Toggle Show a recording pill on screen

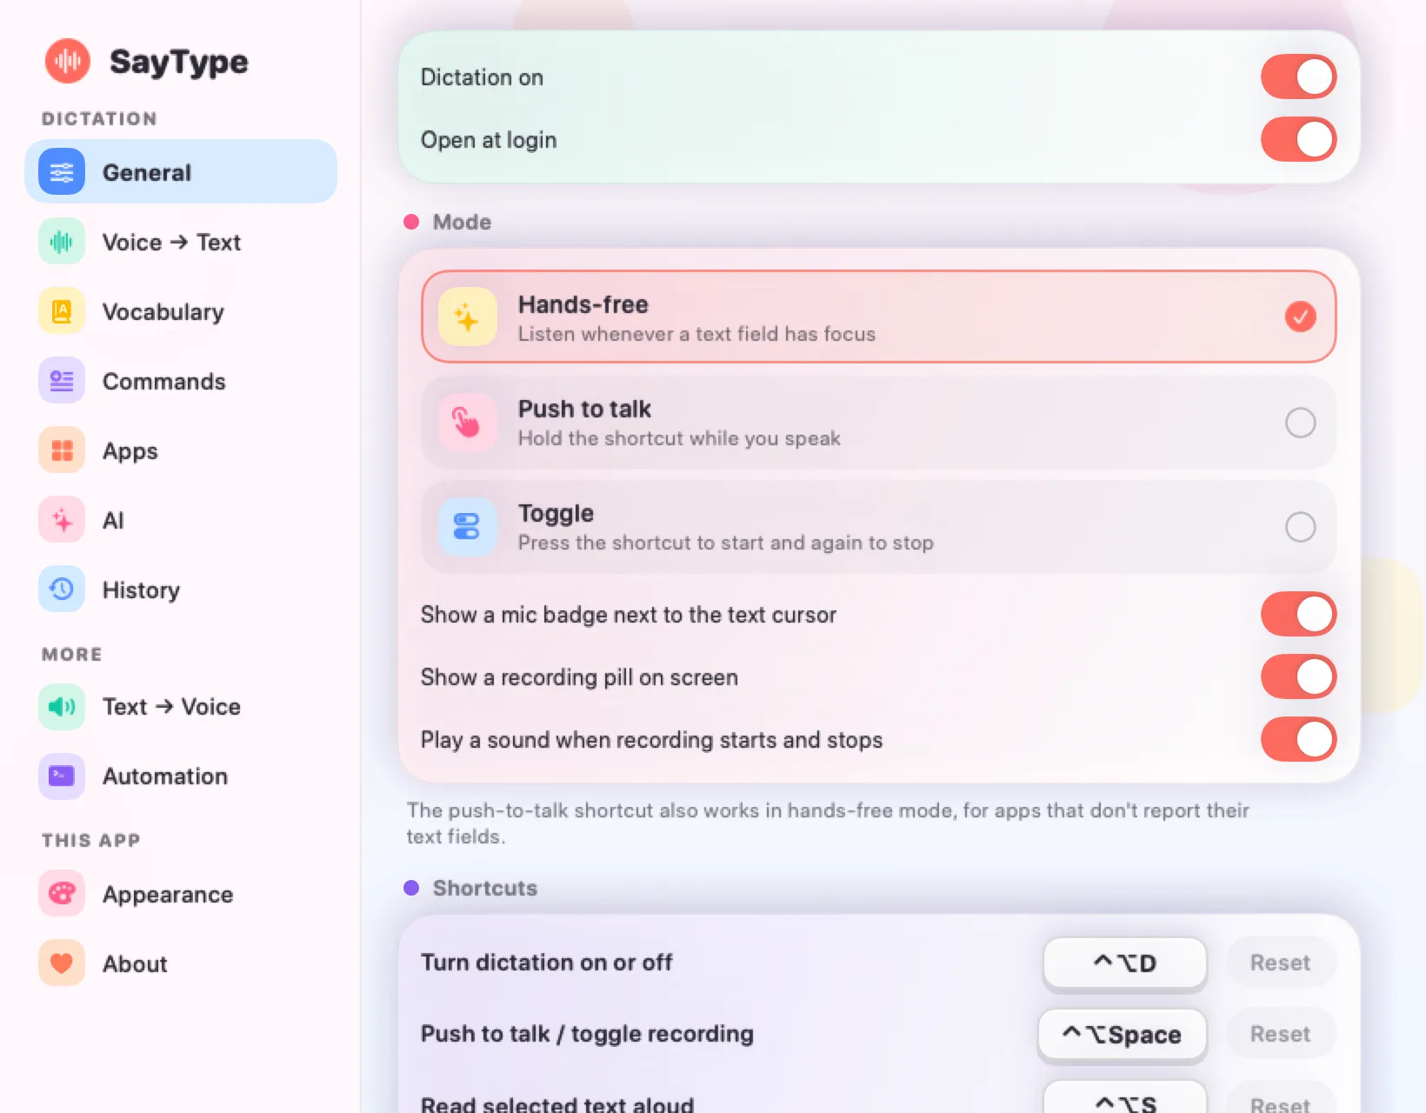[1298, 676]
